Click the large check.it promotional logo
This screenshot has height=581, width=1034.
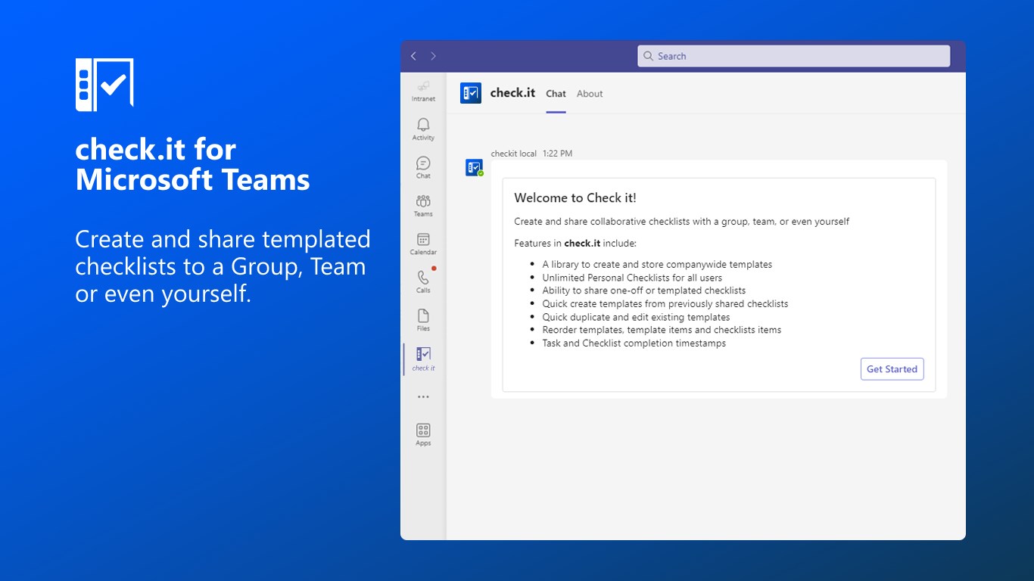pyautogui.click(x=104, y=85)
